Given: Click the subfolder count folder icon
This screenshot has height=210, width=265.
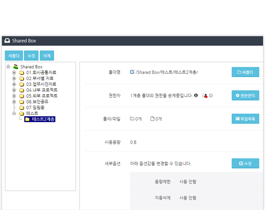Looking at the screenshot, I should (x=132, y=119).
